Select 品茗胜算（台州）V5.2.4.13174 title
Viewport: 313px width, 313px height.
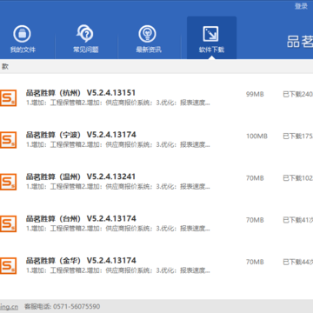click(81, 218)
